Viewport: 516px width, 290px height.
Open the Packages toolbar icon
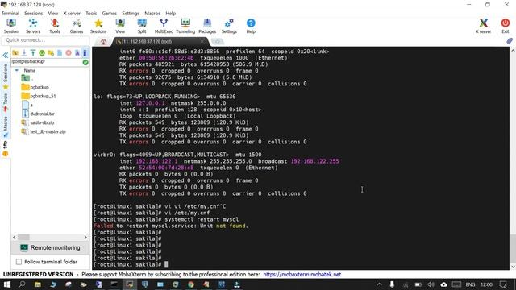(207, 26)
